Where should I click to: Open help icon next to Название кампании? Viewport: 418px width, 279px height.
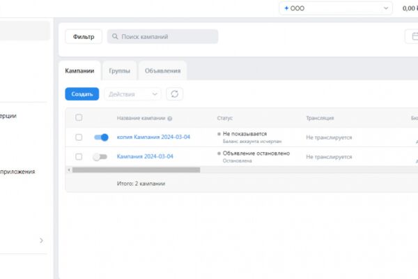pos(169,119)
